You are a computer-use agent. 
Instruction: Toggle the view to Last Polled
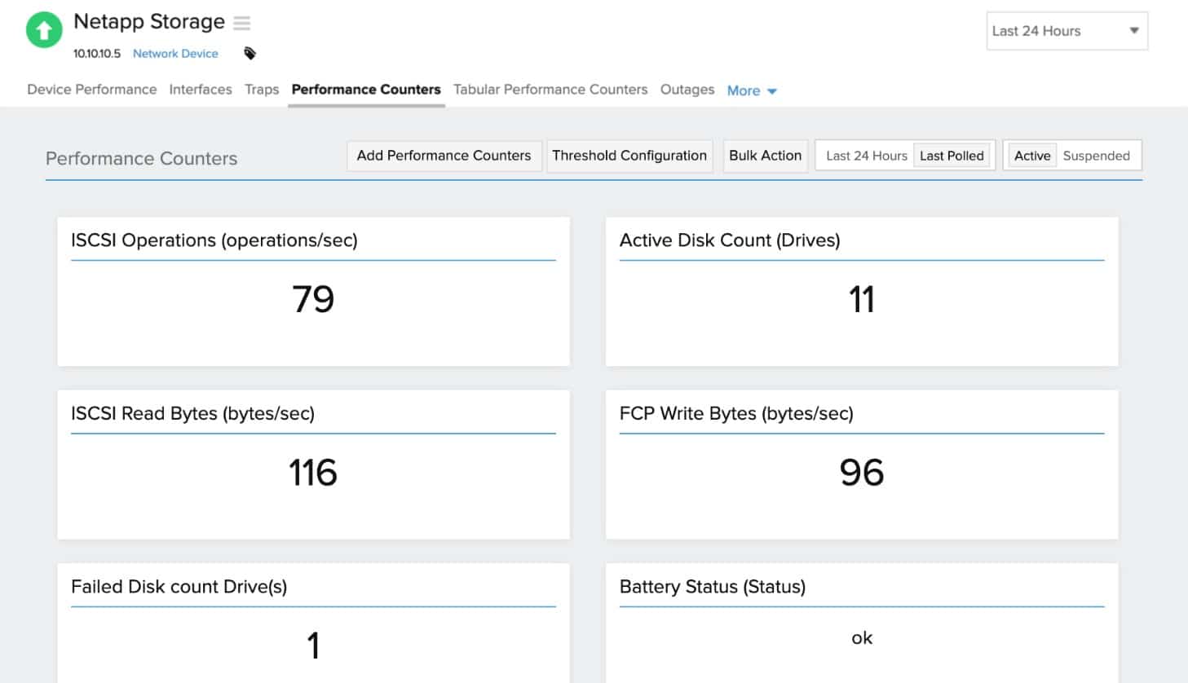coord(952,156)
